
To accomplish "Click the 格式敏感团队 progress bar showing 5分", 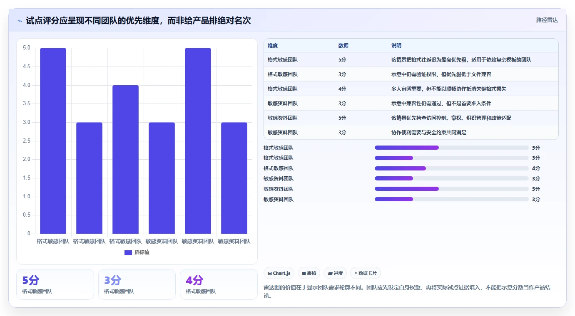I will point(452,148).
